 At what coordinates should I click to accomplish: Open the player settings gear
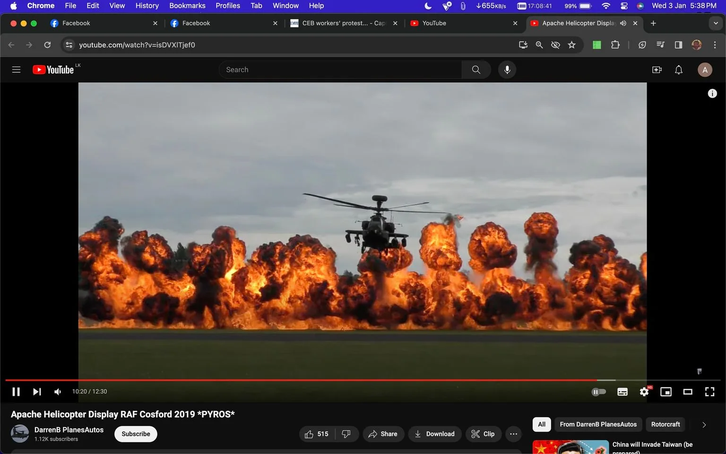[644, 392]
